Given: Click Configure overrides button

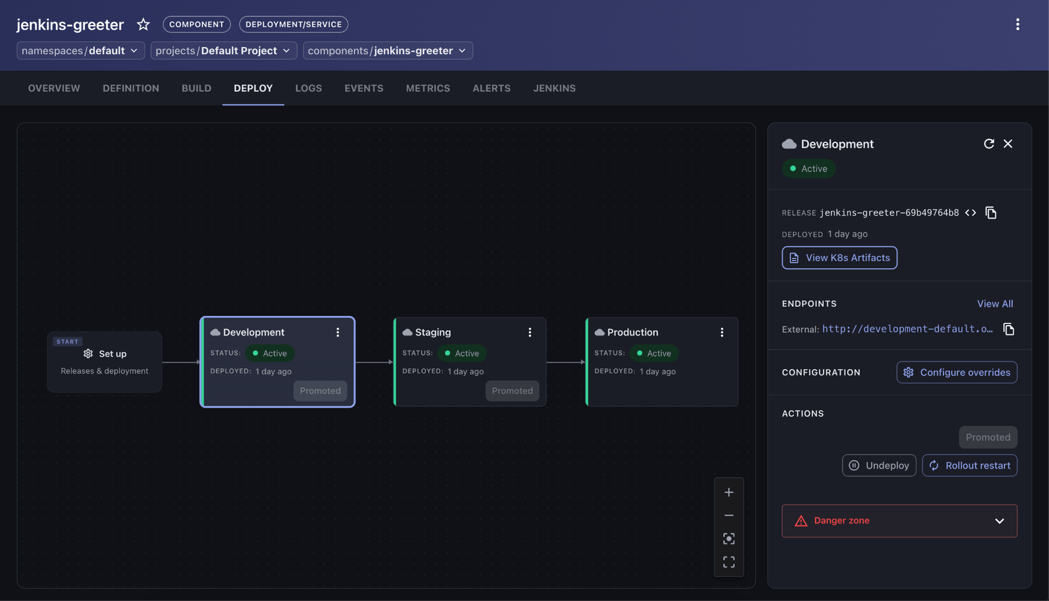Looking at the screenshot, I should [957, 372].
